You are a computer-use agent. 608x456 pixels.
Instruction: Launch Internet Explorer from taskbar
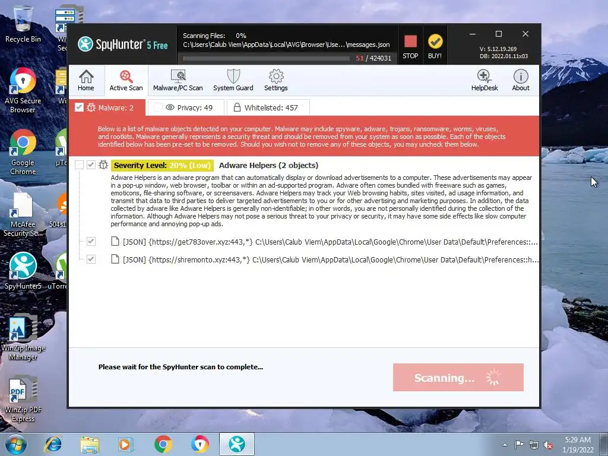click(x=53, y=444)
